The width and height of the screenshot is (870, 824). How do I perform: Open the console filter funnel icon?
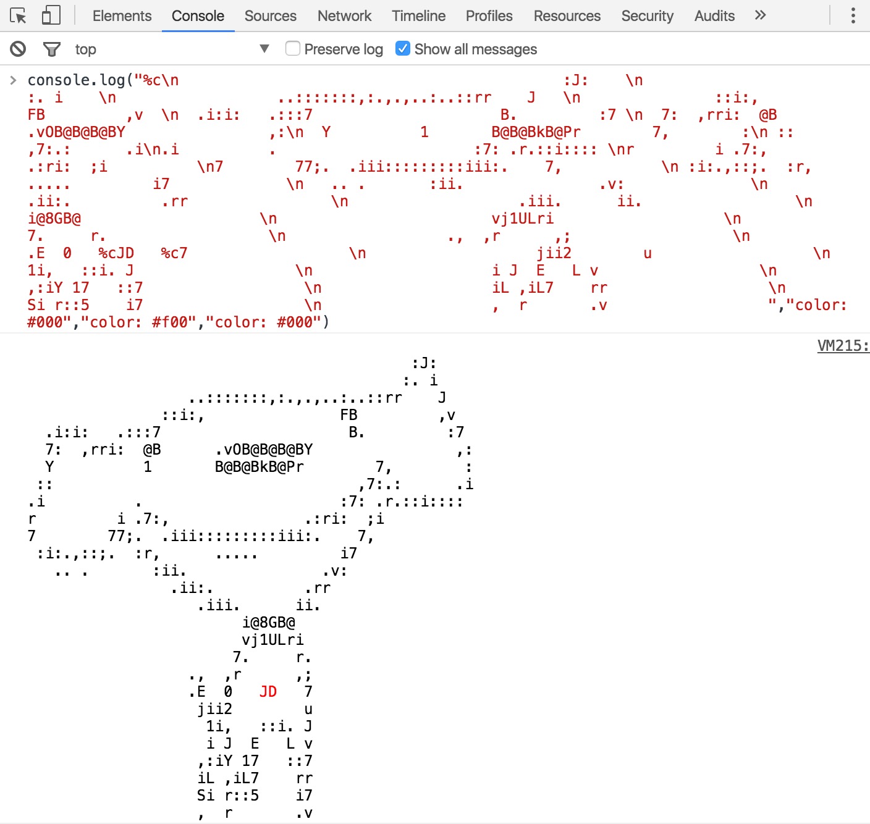(x=52, y=49)
